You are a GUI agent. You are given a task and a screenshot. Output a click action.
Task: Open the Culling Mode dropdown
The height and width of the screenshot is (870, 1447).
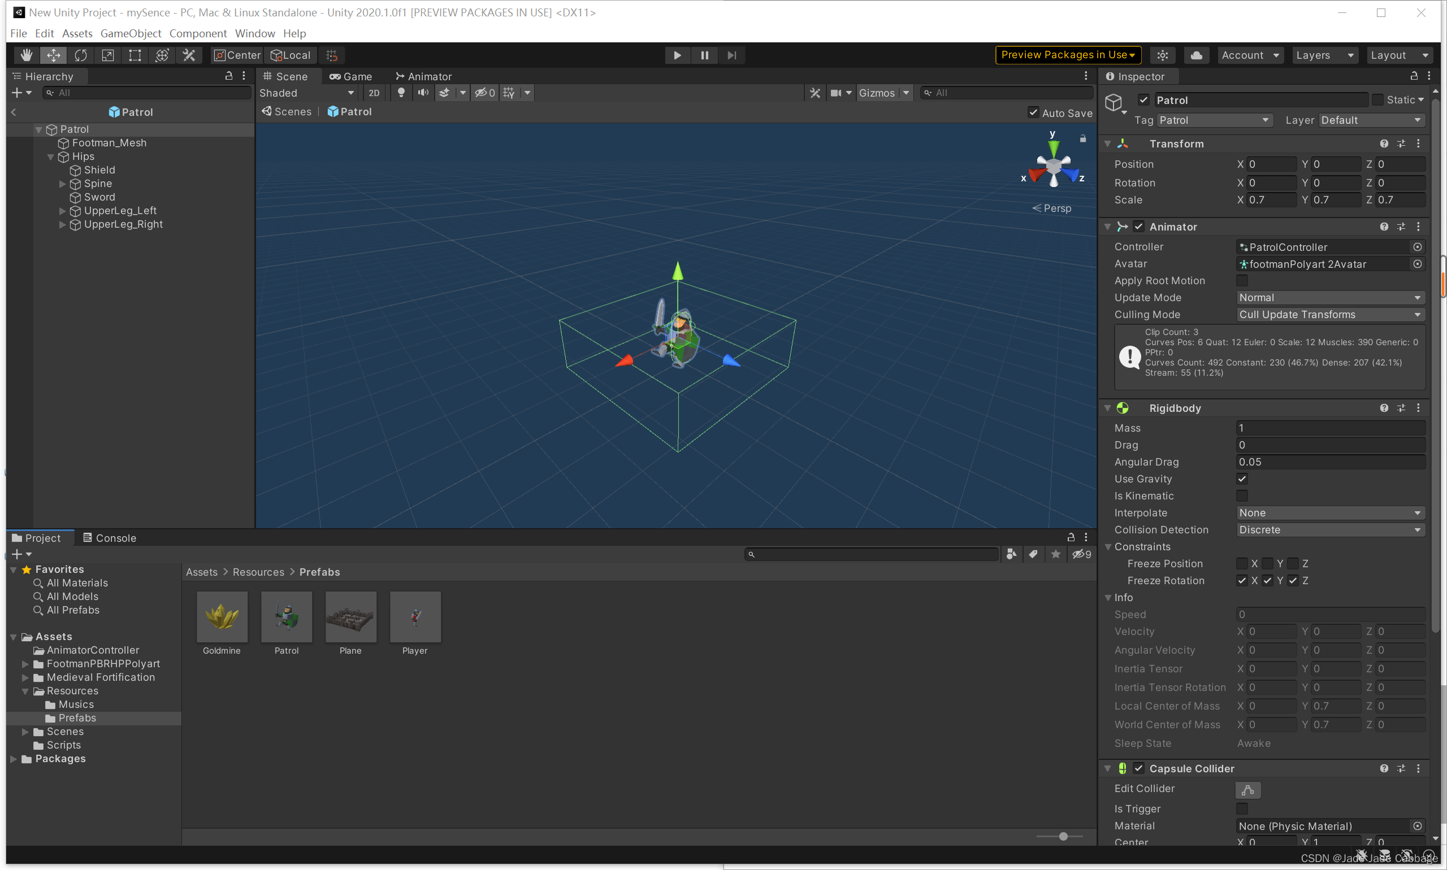point(1329,315)
